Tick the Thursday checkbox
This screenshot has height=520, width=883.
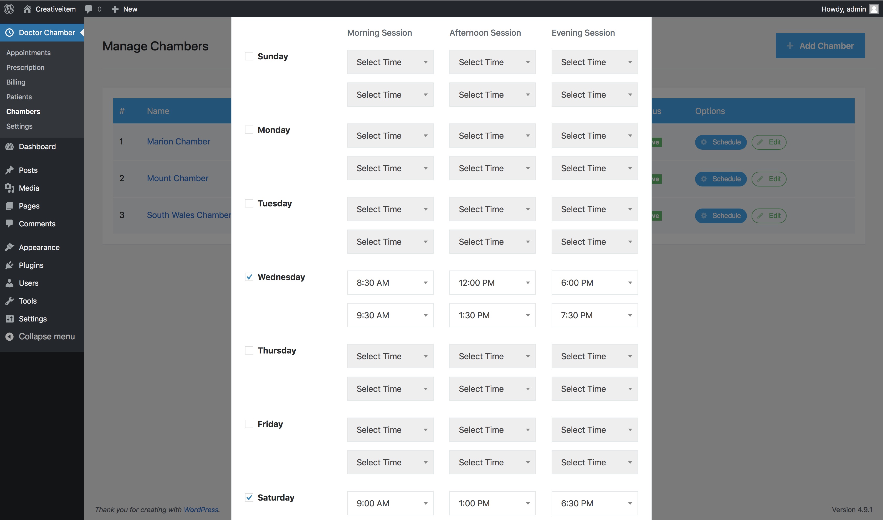[249, 350]
